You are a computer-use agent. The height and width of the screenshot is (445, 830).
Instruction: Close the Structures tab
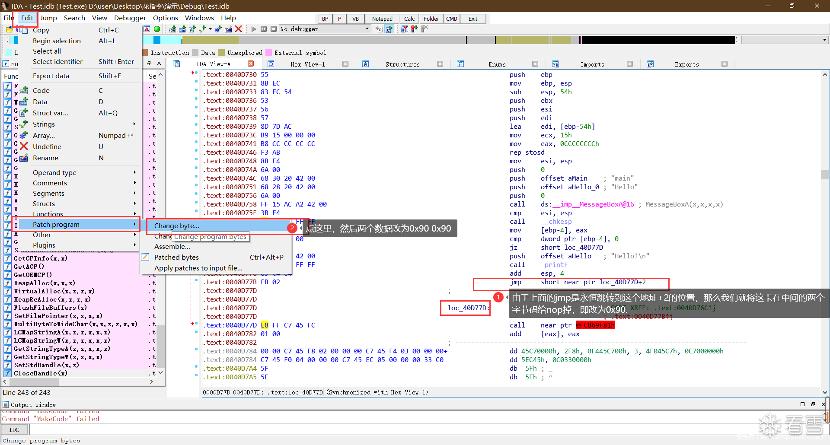(x=440, y=64)
